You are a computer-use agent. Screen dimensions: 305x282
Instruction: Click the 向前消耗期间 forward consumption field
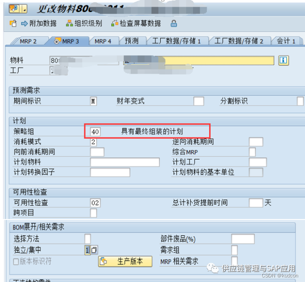[x=97, y=152]
